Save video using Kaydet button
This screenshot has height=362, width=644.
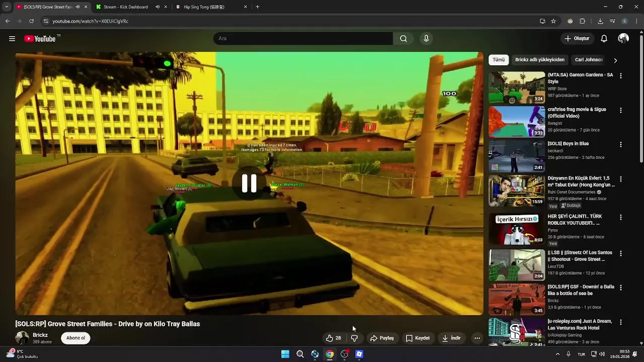pos(418,338)
